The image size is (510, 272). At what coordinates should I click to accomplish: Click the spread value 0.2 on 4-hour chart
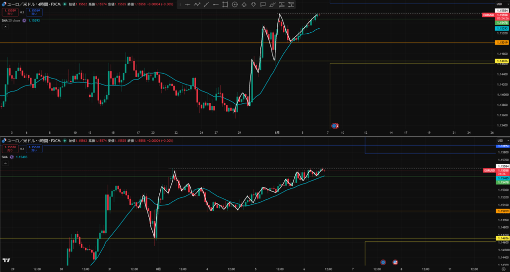coord(22,12)
